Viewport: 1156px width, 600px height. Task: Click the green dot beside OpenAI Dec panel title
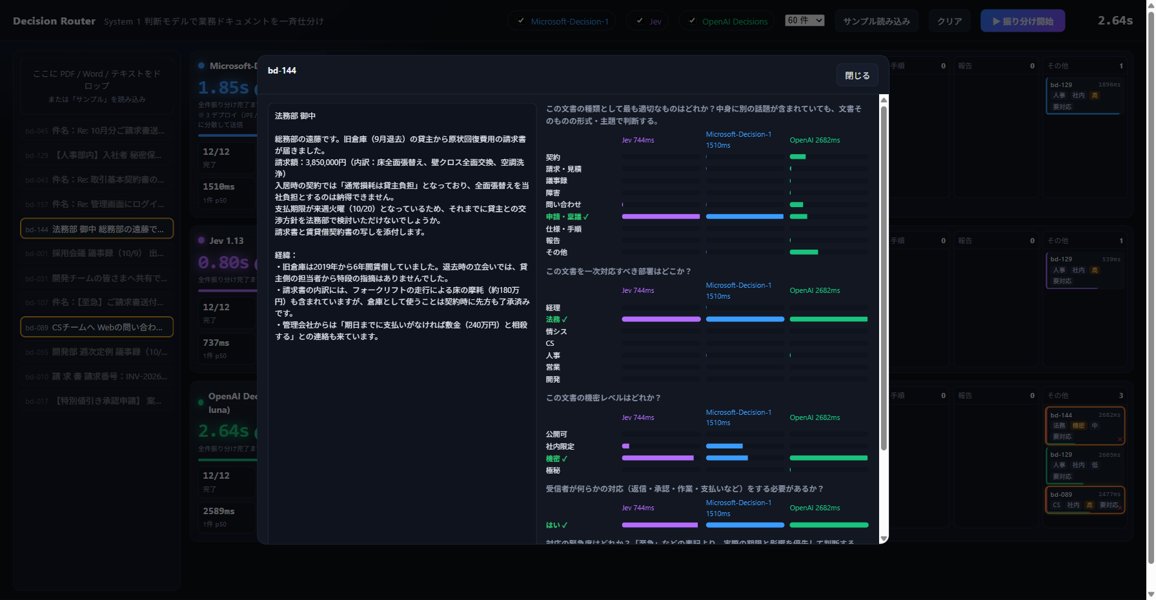pyautogui.click(x=201, y=403)
